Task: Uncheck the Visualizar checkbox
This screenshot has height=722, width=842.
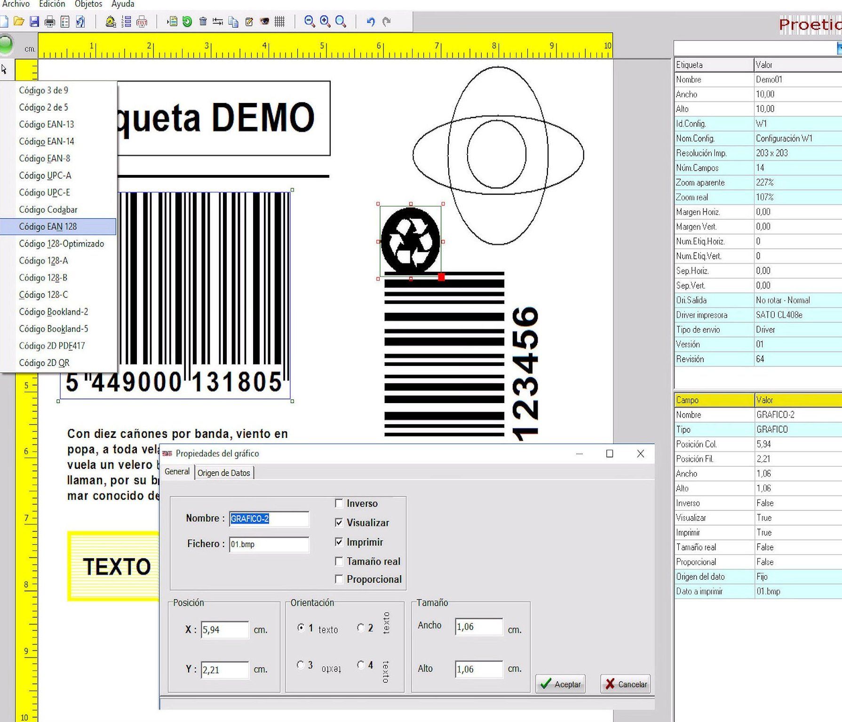Action: click(x=339, y=523)
